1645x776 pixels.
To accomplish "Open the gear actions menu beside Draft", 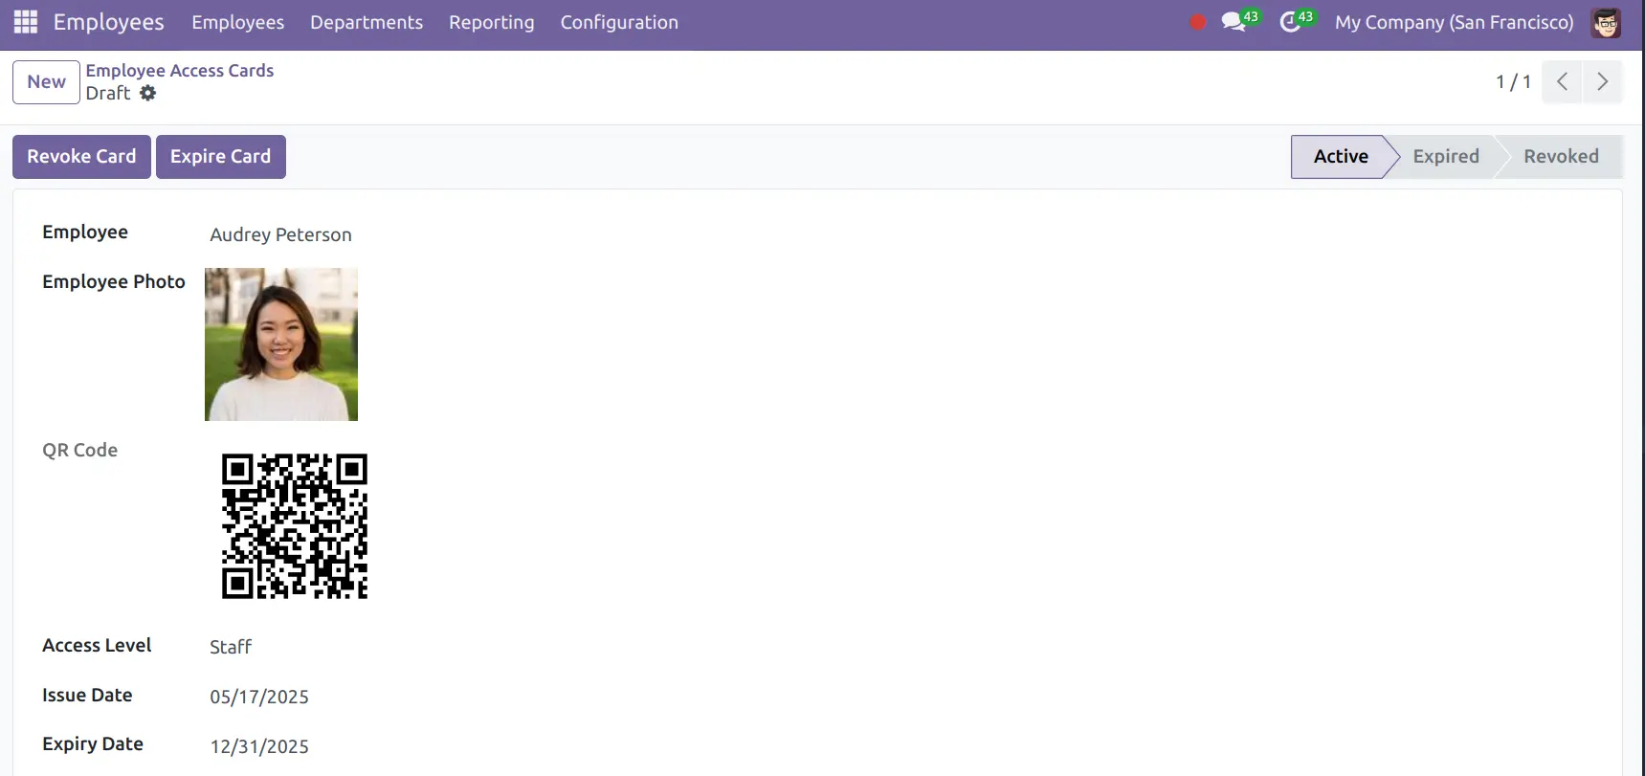I will point(147,93).
